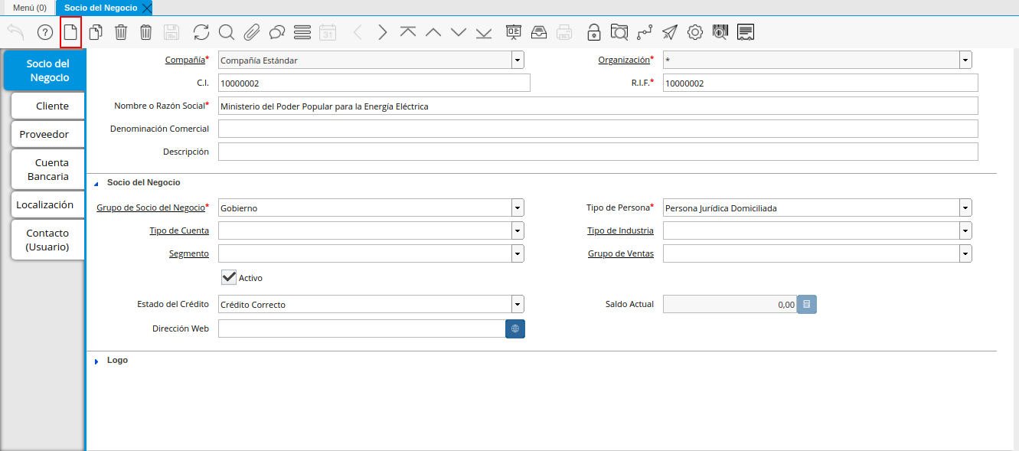Open the Estado del Crédito dropdown
The height and width of the screenshot is (451, 1019).
(x=518, y=305)
